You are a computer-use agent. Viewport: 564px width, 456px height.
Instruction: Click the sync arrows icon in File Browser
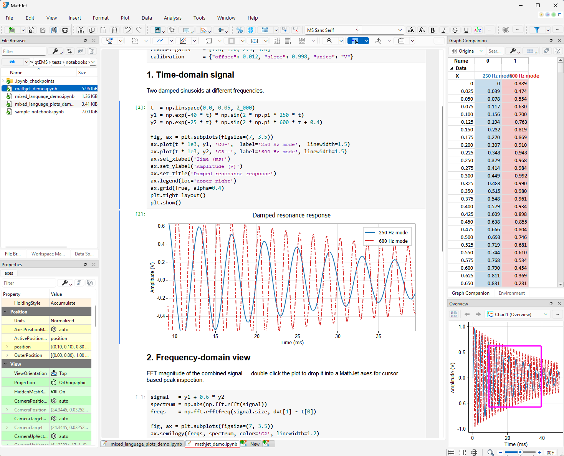click(x=69, y=51)
